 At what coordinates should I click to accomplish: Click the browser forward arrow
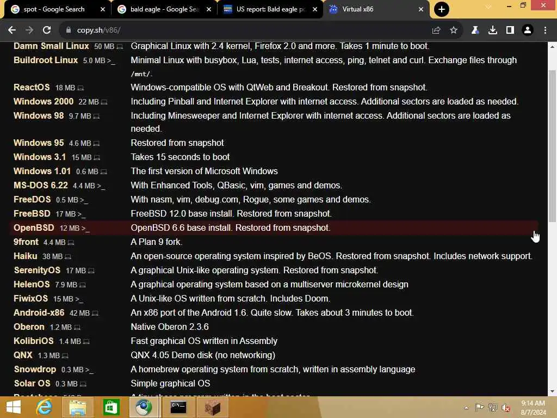coord(29,30)
